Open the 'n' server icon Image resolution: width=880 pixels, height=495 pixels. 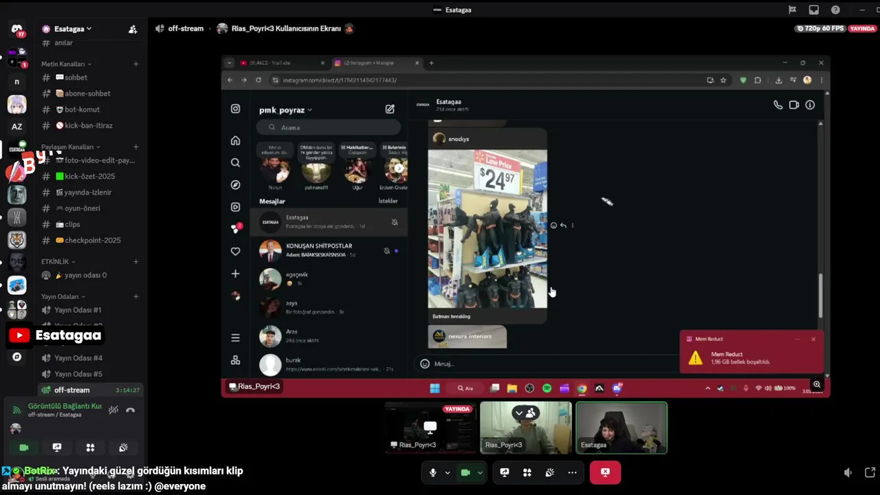click(17, 82)
